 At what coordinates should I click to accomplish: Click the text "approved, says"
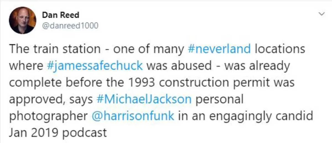[x=51, y=99]
